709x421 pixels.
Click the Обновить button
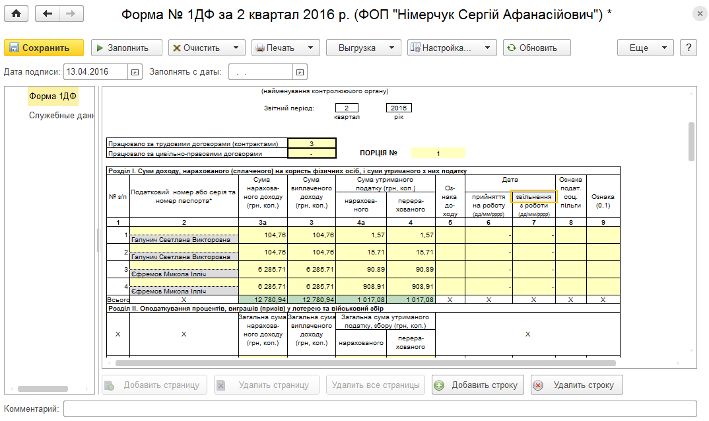point(537,48)
